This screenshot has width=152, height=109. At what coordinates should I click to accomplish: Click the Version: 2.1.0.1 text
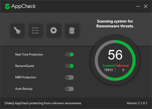tap(137, 103)
